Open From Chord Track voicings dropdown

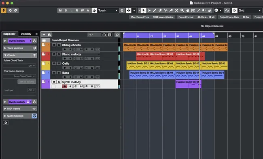[19, 76]
